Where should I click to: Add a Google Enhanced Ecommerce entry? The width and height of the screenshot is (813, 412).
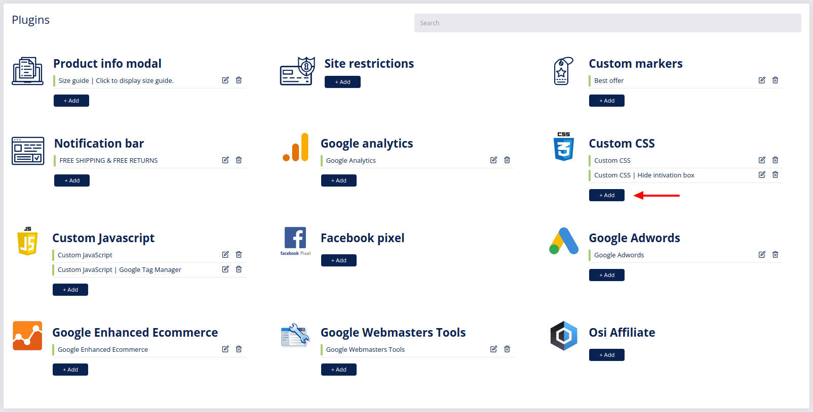click(70, 370)
